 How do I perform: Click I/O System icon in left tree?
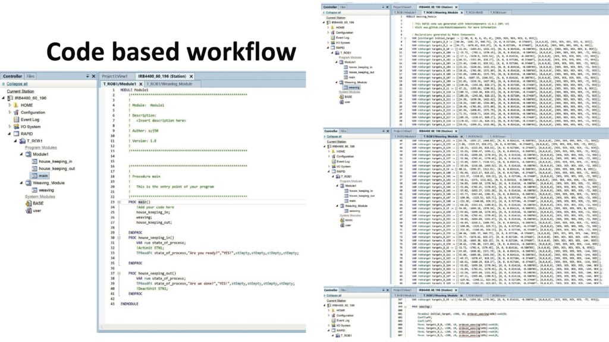[16, 126]
